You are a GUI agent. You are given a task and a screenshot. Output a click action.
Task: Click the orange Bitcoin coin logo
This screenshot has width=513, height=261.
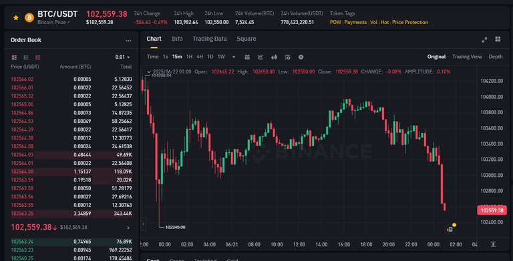pyautogui.click(x=29, y=17)
